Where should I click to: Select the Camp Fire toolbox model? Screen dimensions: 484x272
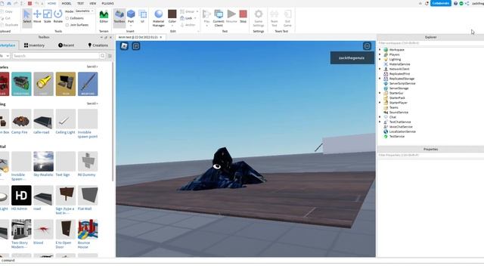coord(21,122)
